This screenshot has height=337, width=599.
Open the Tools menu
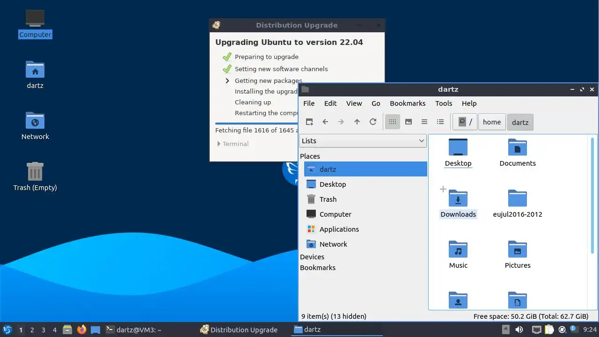[x=444, y=103]
